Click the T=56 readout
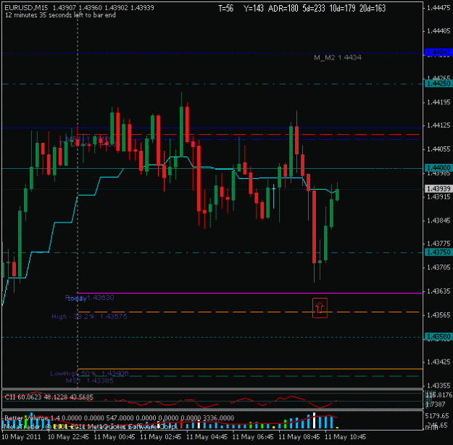Screen dimensions: 453x445 pos(225,9)
